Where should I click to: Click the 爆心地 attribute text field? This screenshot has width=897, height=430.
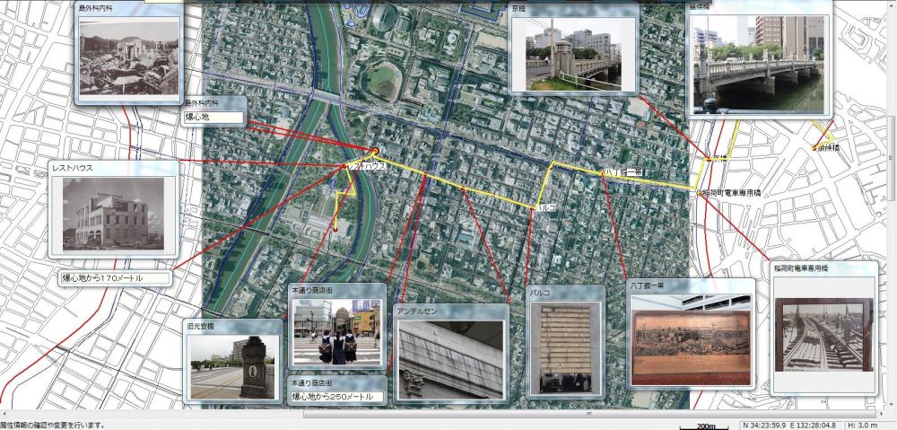213,118
